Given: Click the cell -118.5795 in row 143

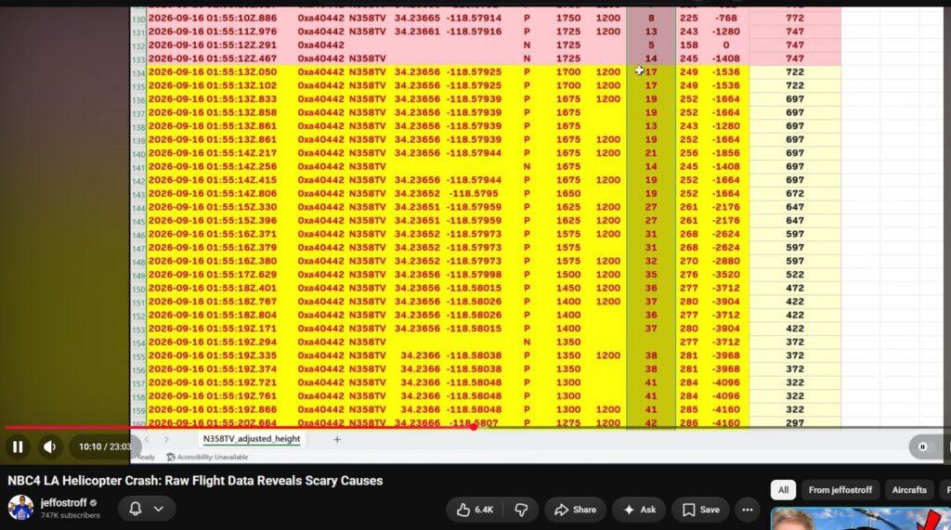Looking at the screenshot, I should tap(474, 193).
